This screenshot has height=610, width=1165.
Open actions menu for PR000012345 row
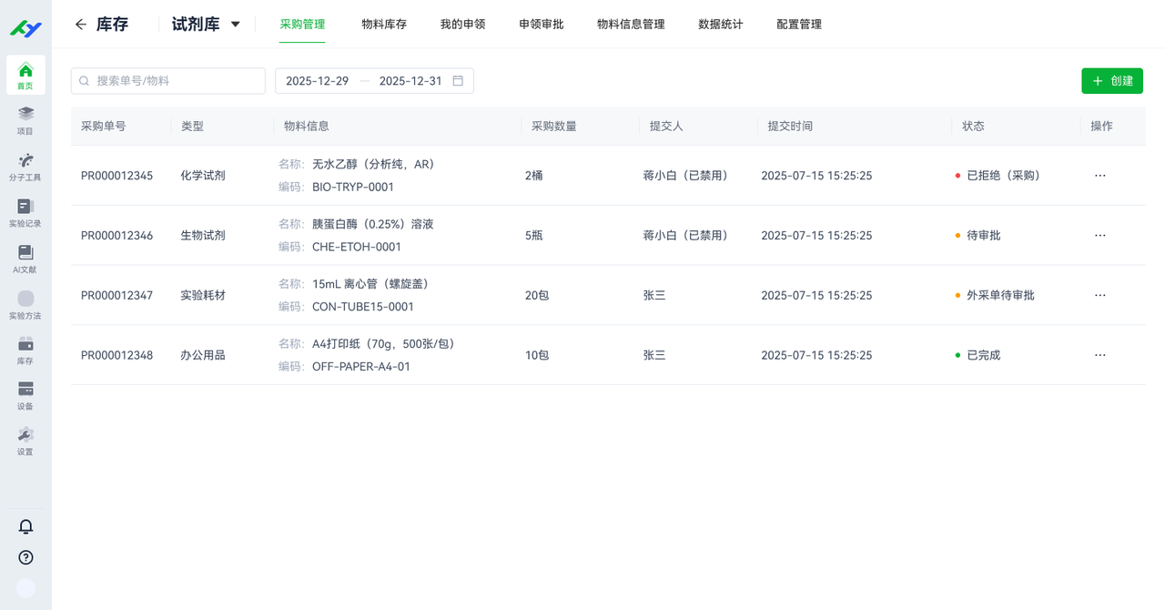(x=1099, y=176)
